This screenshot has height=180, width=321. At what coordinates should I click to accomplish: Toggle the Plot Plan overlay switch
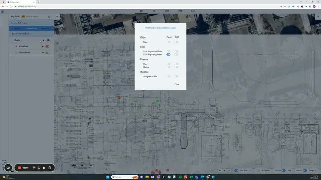tap(236, 170)
